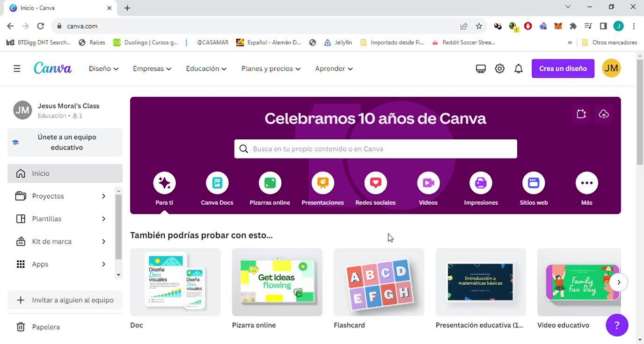
Task: Close the Inicio - Canva tab
Action: [110, 8]
